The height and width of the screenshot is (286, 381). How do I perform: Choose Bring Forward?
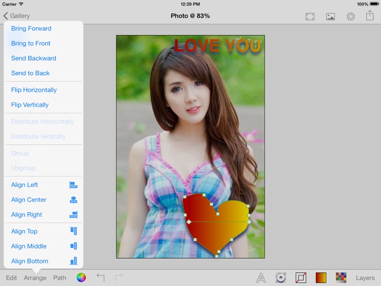31,28
